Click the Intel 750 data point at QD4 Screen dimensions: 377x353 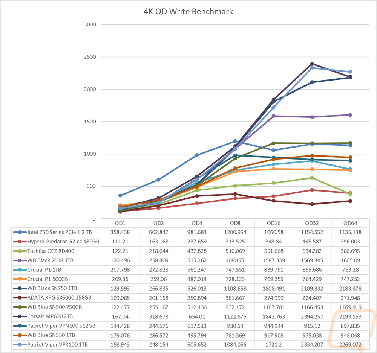pyautogui.click(x=197, y=155)
